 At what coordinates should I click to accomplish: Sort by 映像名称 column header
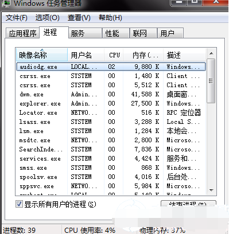coord(42,55)
